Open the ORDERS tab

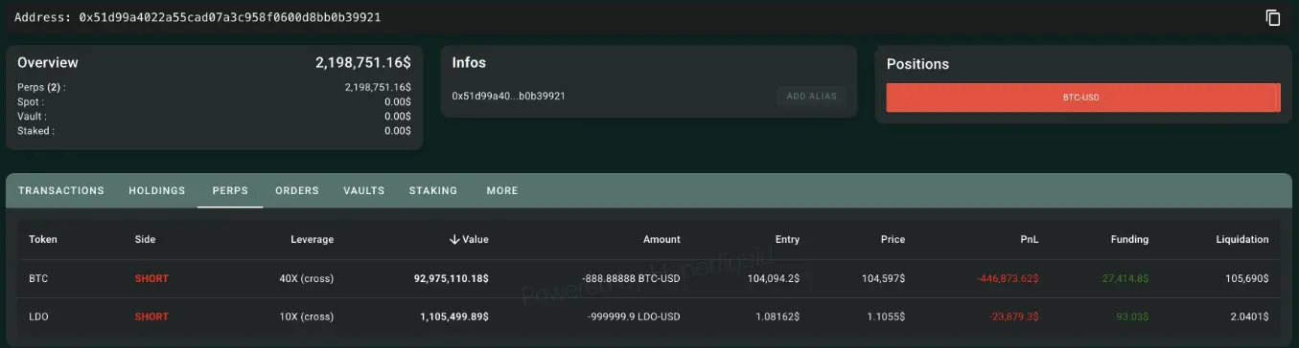click(x=297, y=190)
